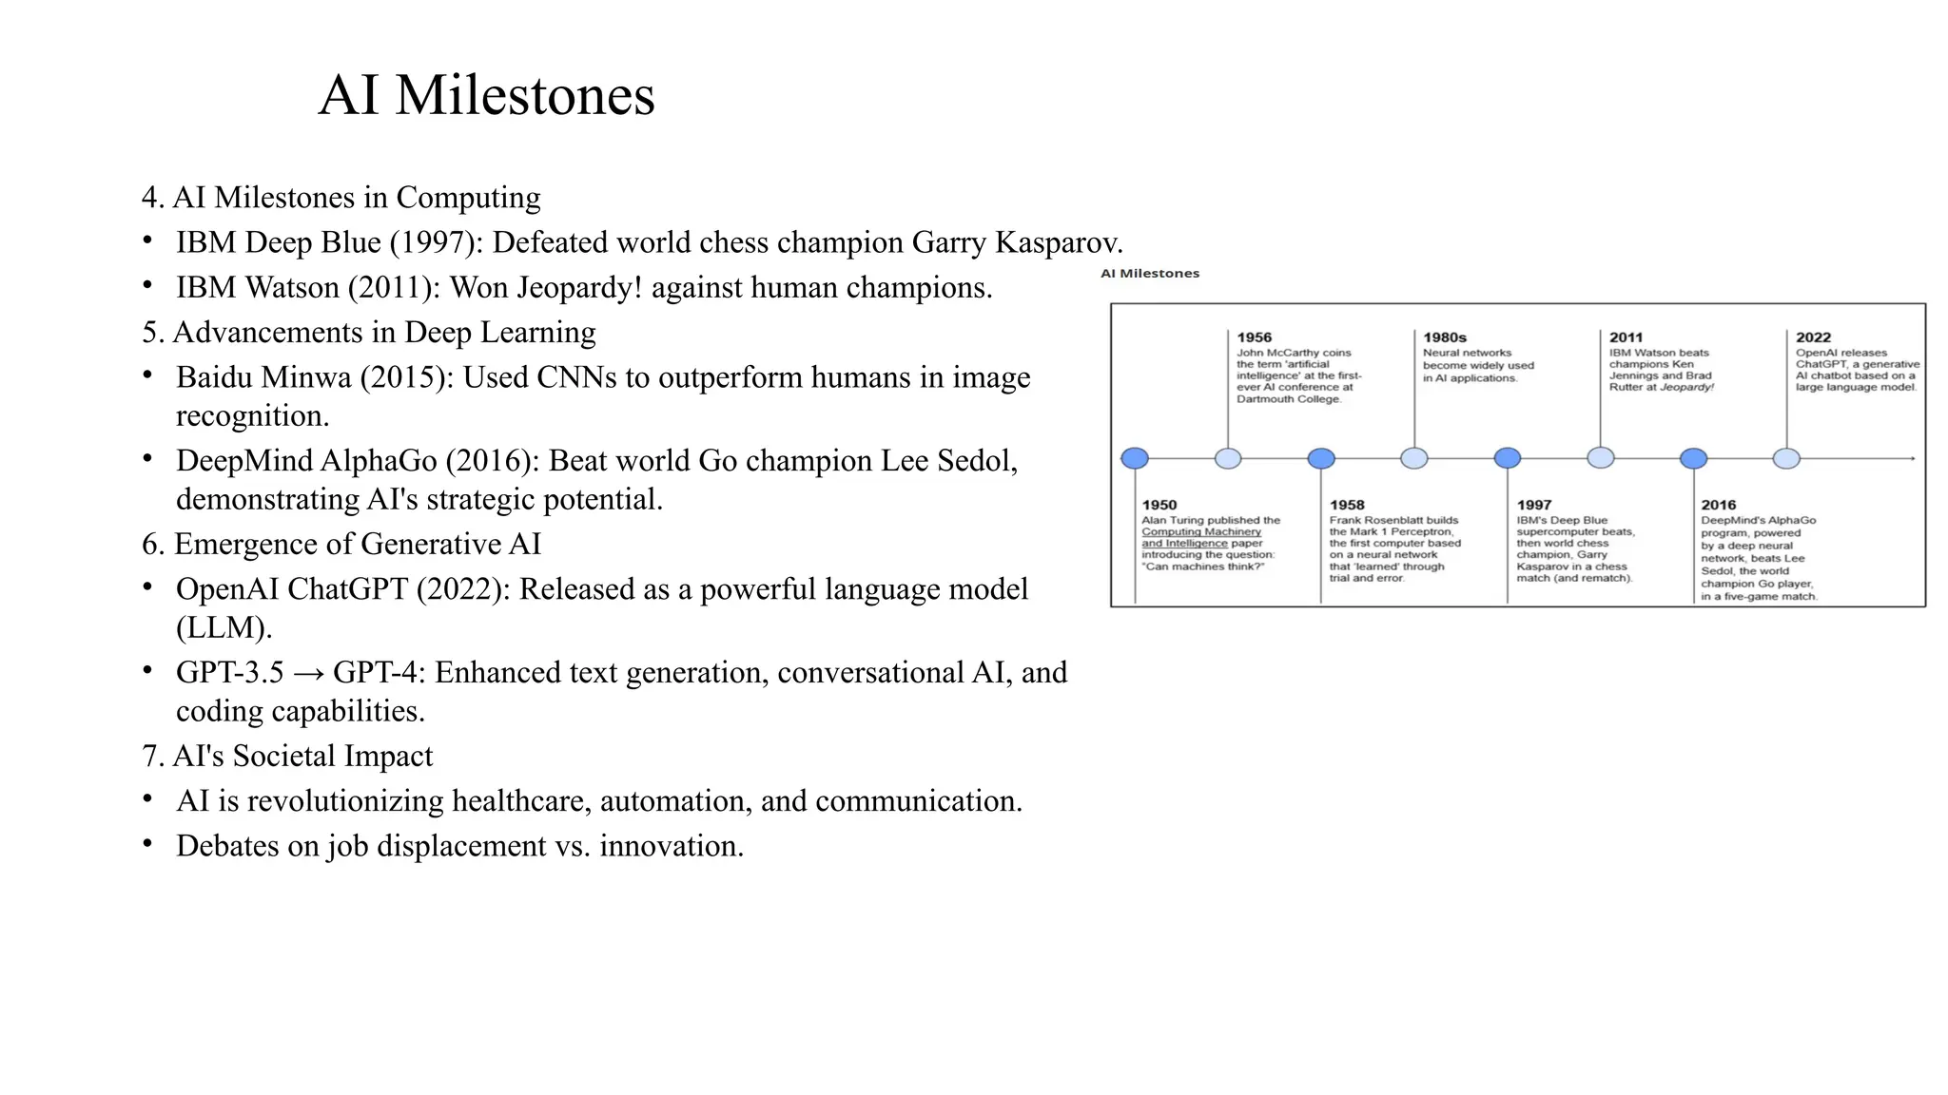The width and height of the screenshot is (1948, 1095).
Task: Click the 1997 timeline circle marker
Action: point(1508,458)
